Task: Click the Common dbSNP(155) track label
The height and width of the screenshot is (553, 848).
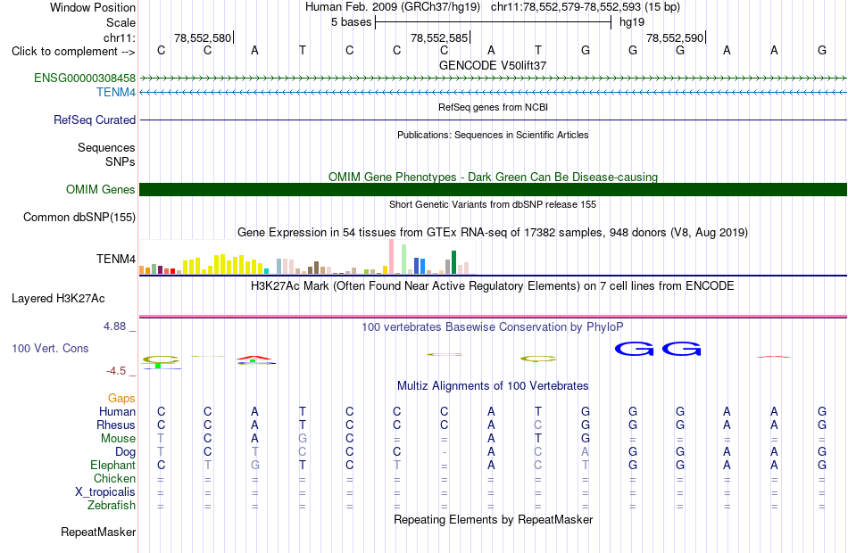Action: click(79, 218)
